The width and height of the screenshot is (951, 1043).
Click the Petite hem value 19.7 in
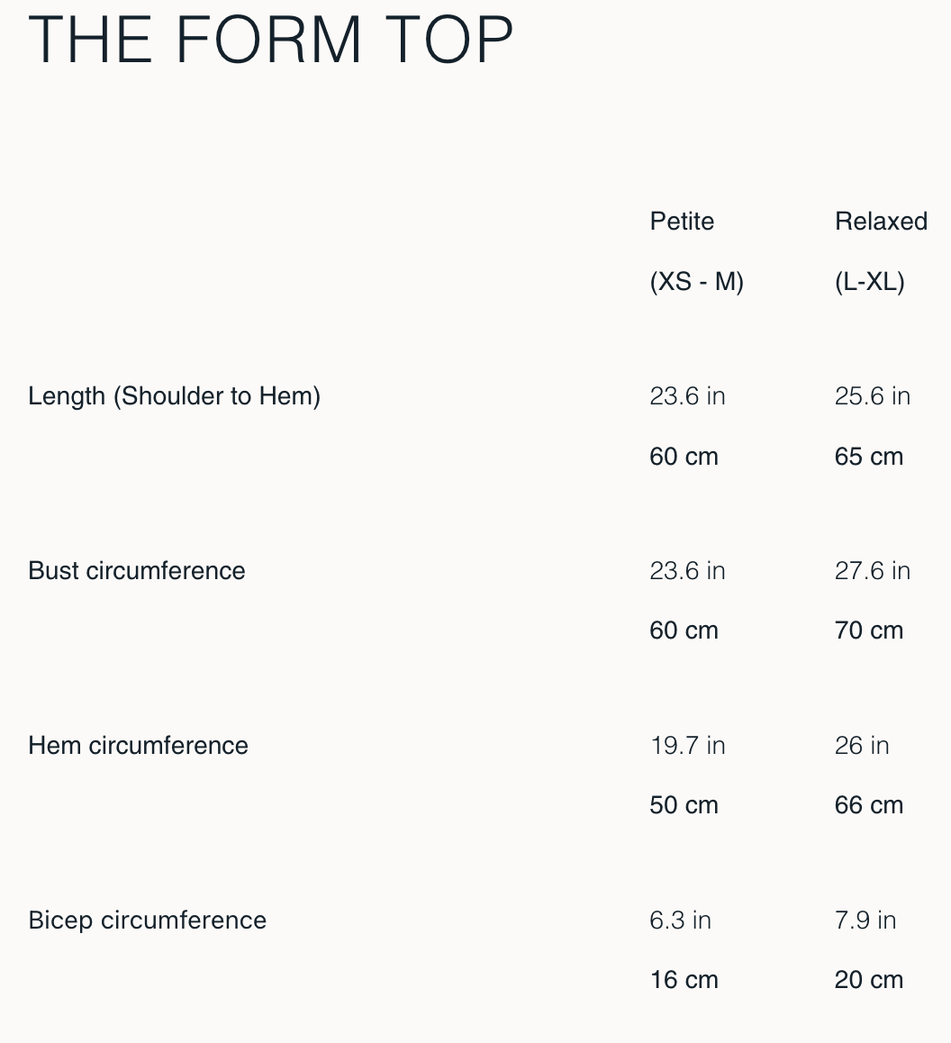[687, 746]
